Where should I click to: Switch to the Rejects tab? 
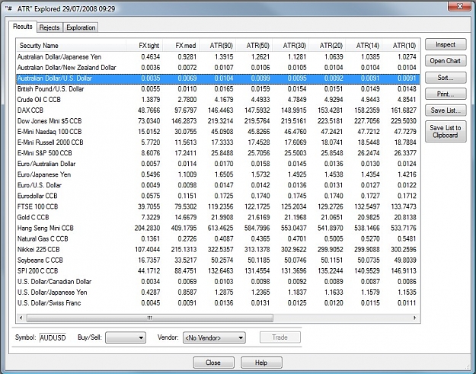(50, 27)
